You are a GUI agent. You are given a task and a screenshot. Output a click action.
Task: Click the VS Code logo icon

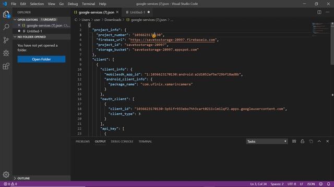click(x=5, y=4)
